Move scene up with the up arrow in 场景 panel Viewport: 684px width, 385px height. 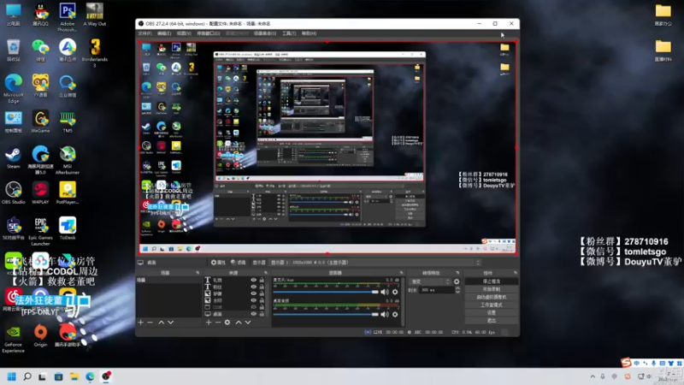[161, 323]
